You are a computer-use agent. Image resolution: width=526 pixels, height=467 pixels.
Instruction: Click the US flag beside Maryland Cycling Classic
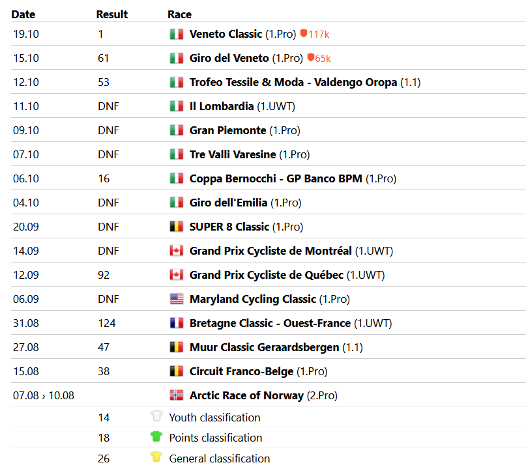(176, 299)
